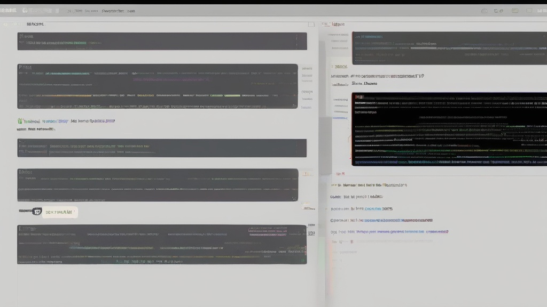Viewport: 547px width, 307px height.
Task: Click the round globe icon in top toolbar
Action: click(25, 11)
